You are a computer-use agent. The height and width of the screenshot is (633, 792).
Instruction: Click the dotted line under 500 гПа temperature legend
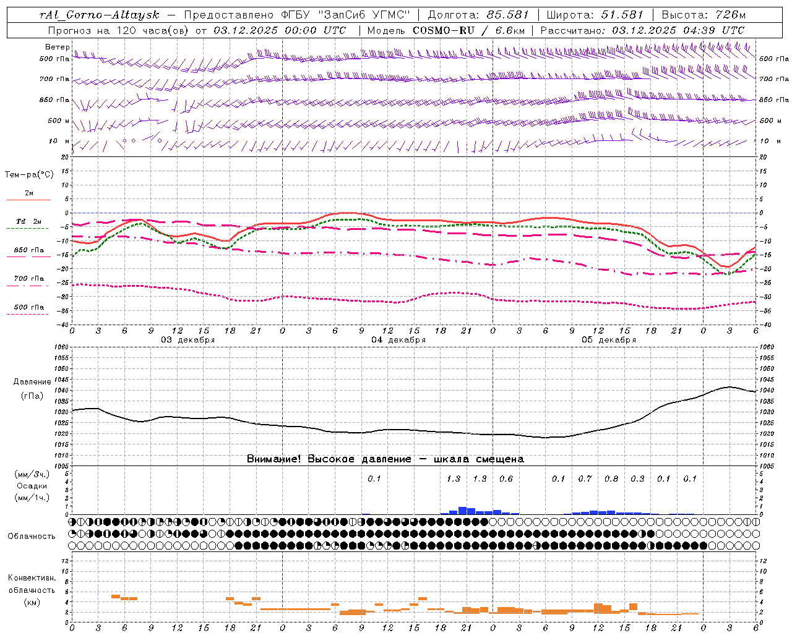28,314
